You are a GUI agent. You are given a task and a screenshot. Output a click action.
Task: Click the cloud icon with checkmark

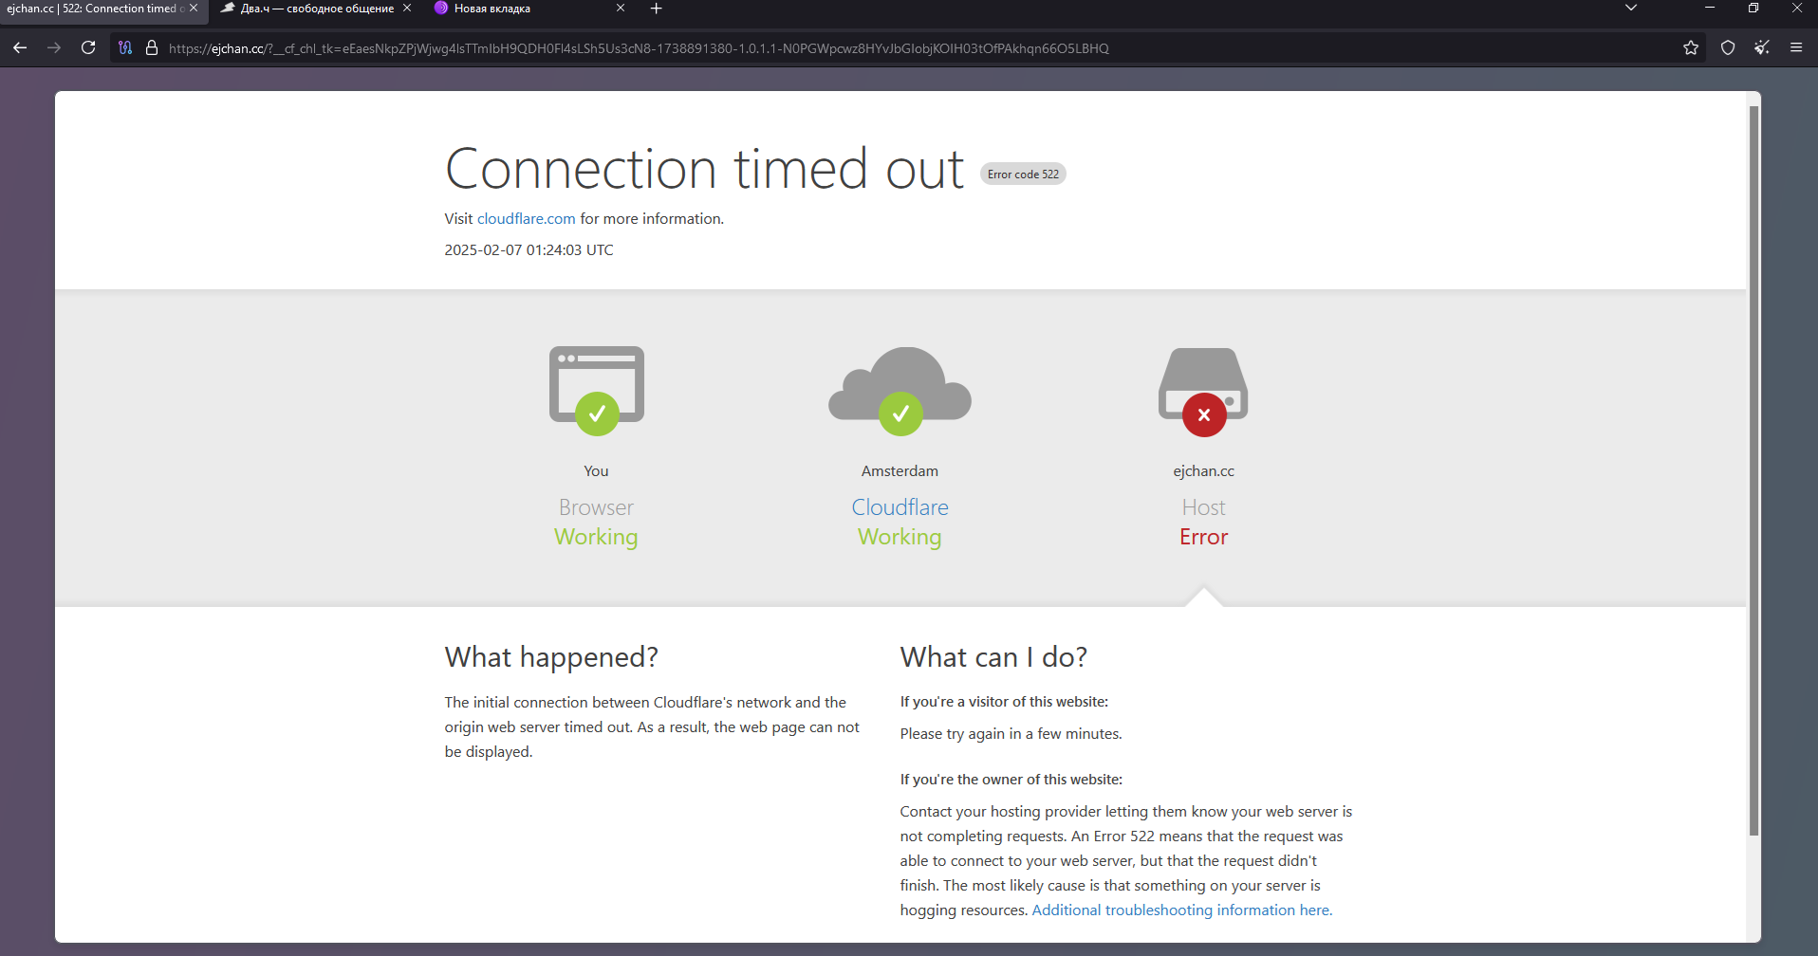[x=900, y=390]
